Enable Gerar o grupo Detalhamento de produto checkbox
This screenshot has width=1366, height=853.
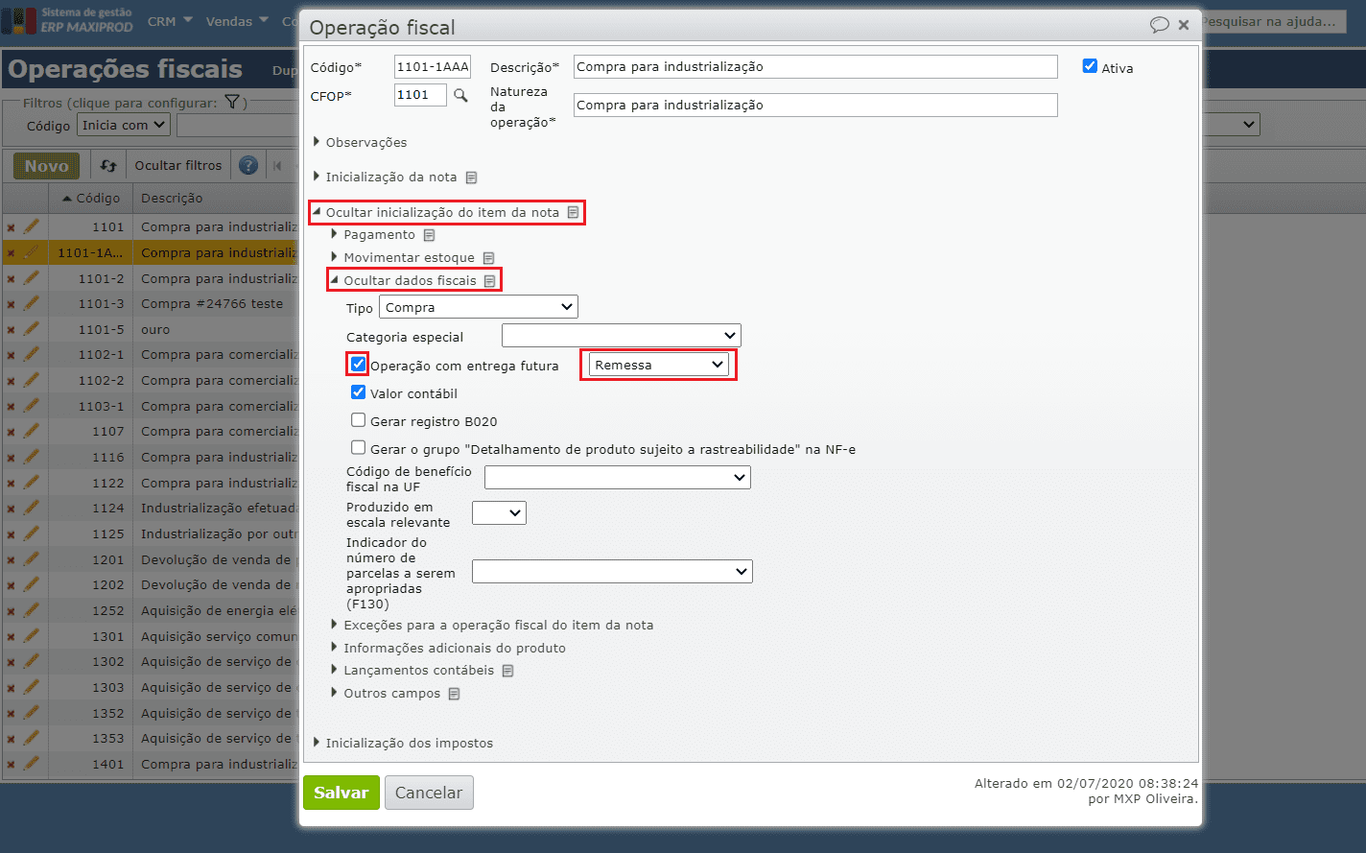click(358, 447)
